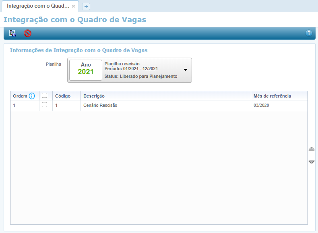
Task: Click the 03/2020 reference month cell
Action: pyautogui.click(x=261, y=106)
